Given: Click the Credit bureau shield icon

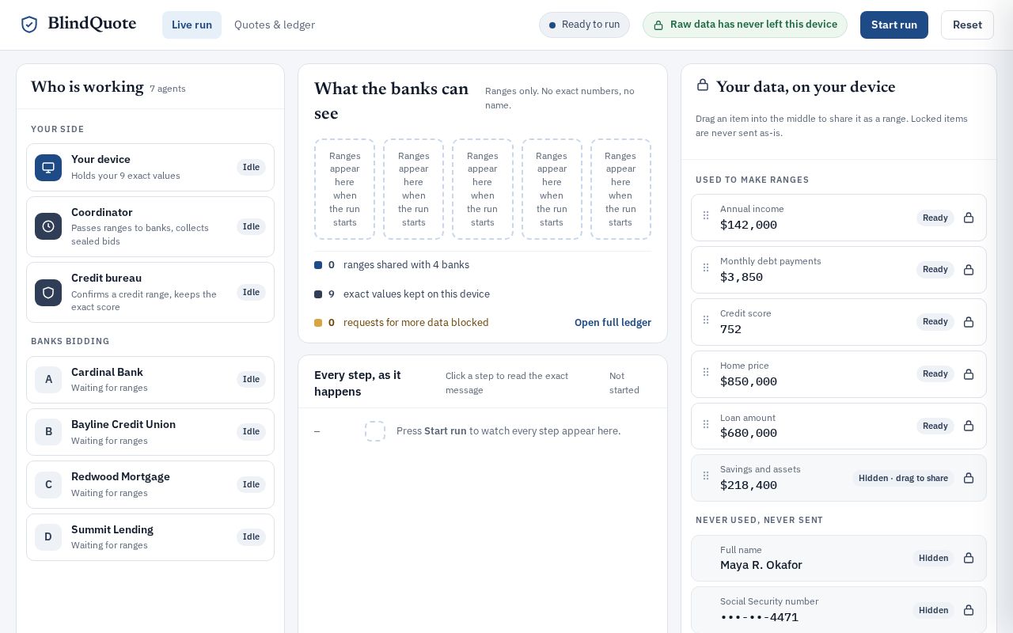Looking at the screenshot, I should pyautogui.click(x=48, y=293).
